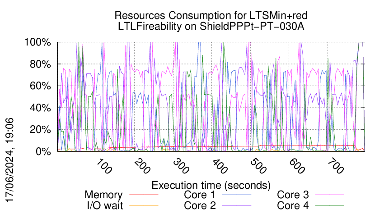Click the purple Core 2 legend line sample
The height and width of the screenshot is (214, 384).
[237, 205]
